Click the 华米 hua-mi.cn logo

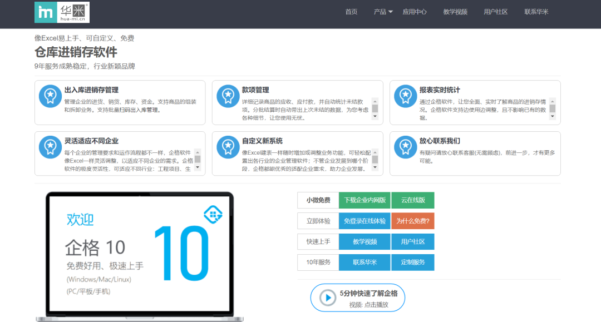point(62,12)
